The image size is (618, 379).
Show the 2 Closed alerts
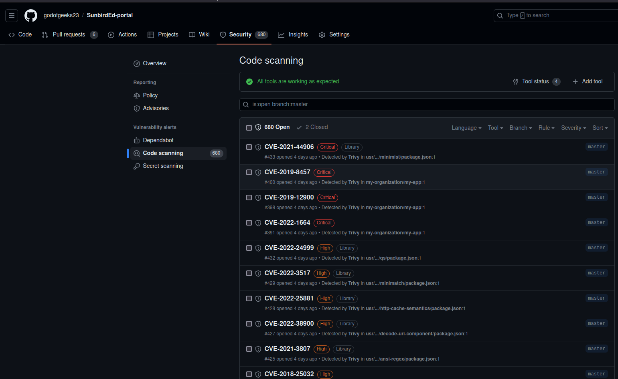(x=312, y=127)
